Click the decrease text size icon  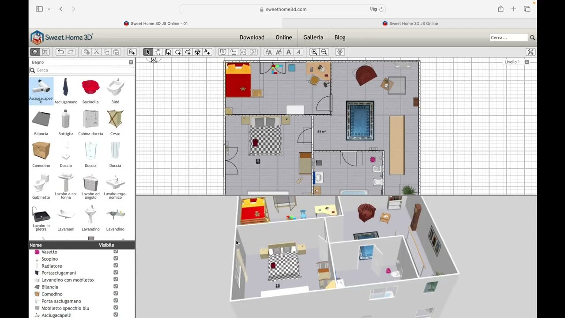279,52
